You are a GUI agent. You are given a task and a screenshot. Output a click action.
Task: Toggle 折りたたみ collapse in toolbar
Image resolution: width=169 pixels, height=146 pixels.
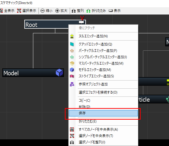[x=96, y=11]
